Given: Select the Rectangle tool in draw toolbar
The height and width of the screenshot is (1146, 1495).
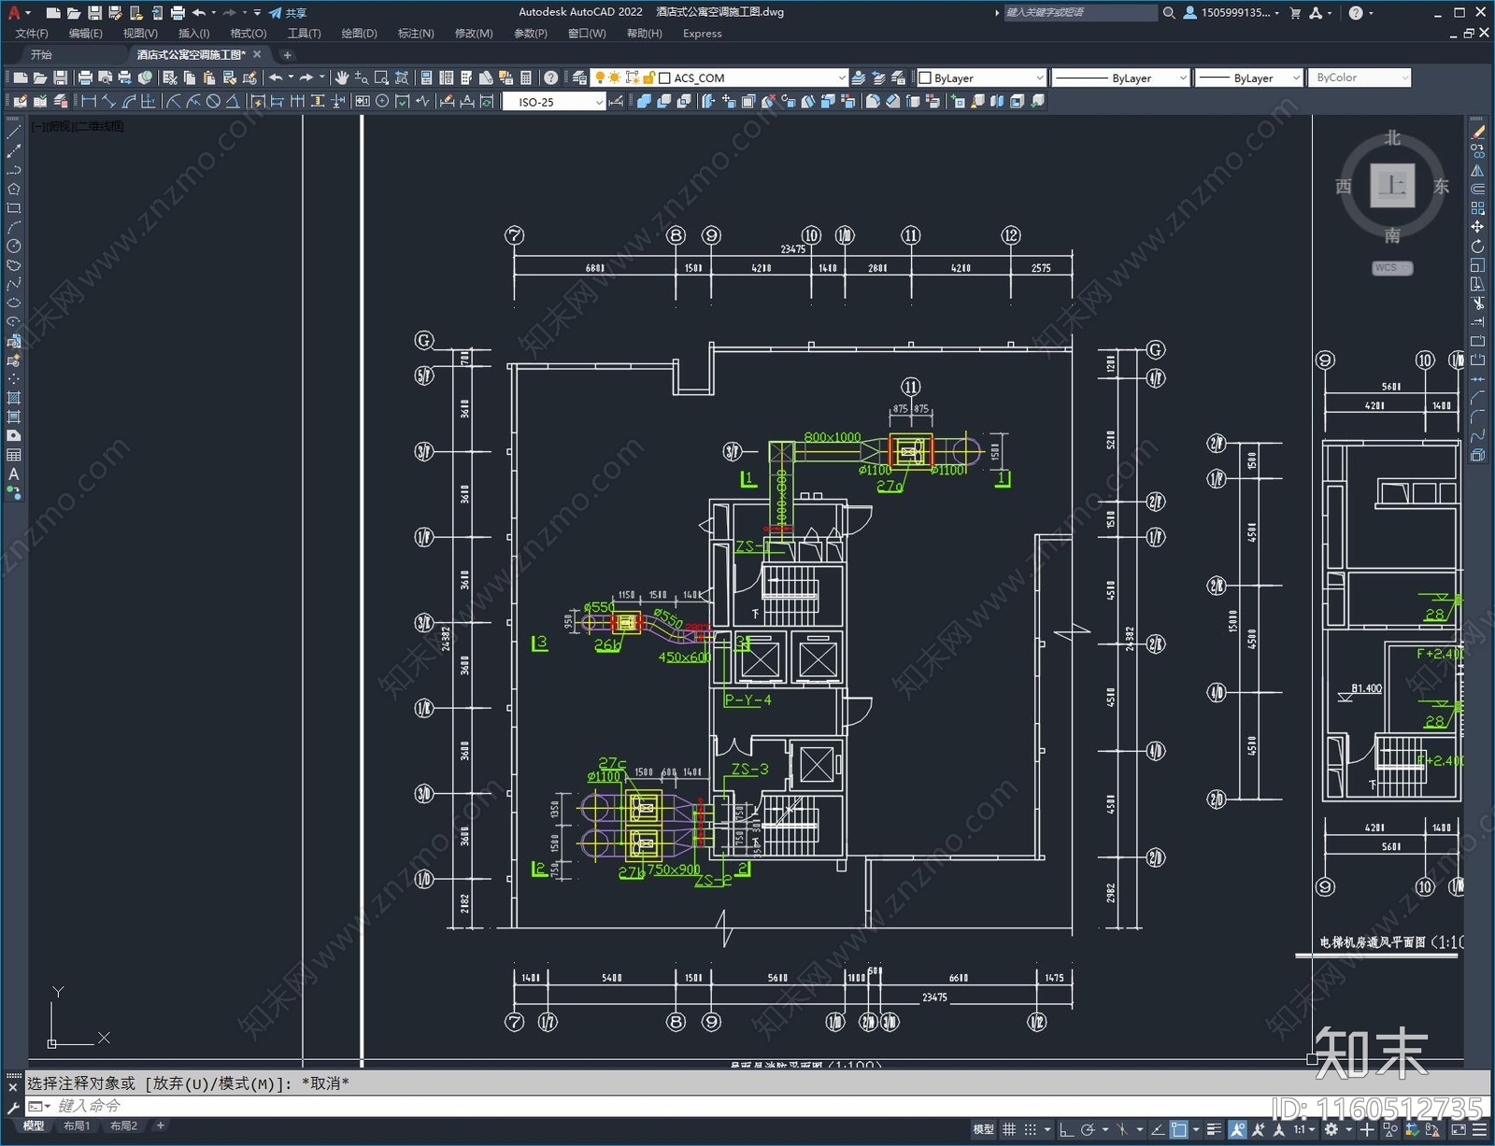Looking at the screenshot, I should click(13, 208).
